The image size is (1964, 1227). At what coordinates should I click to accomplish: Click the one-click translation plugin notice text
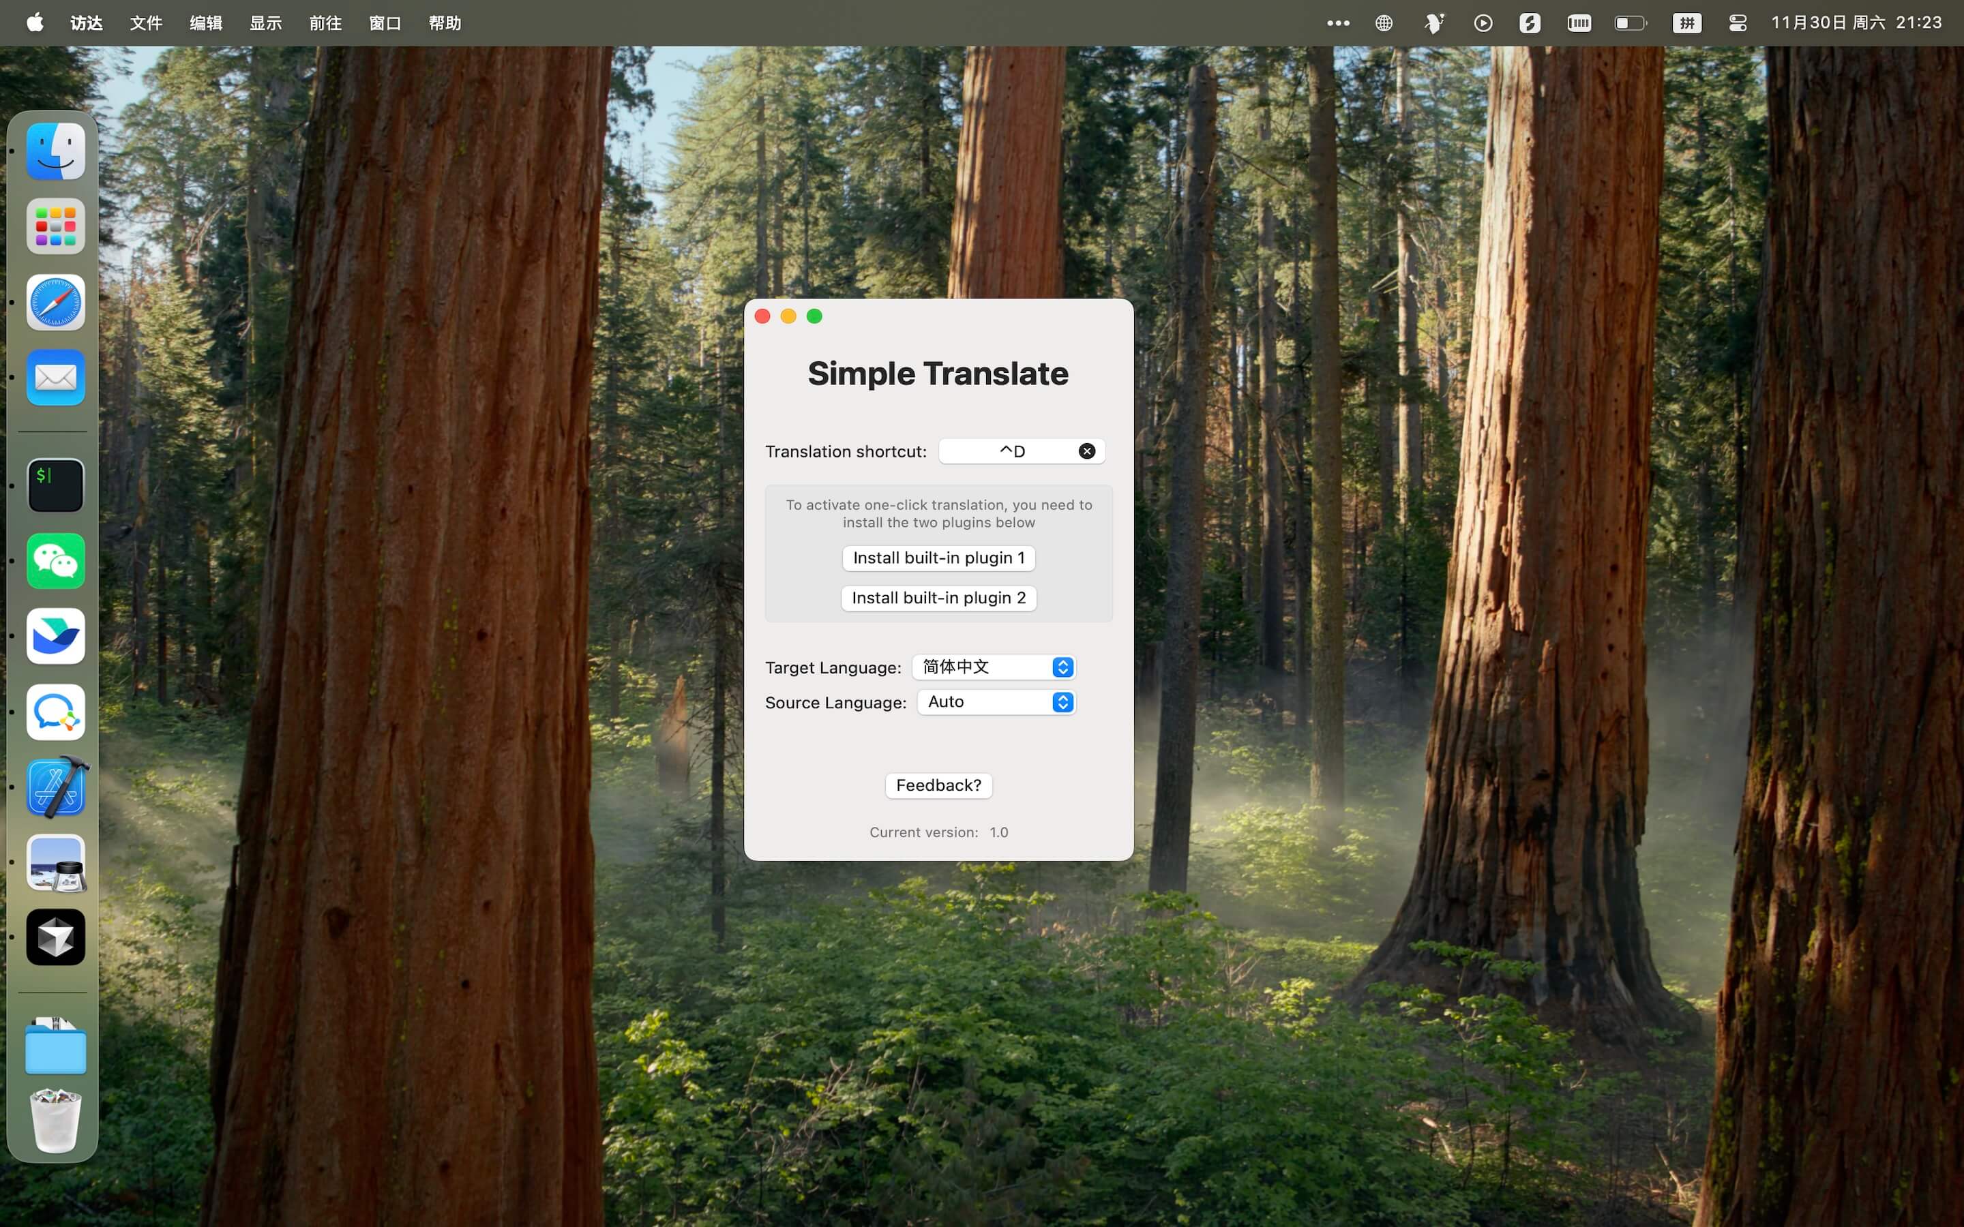[939, 514]
